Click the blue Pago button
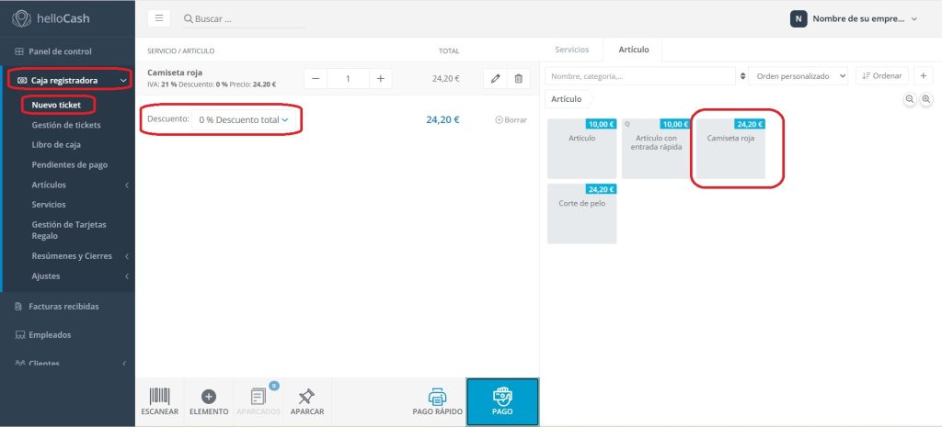The width and height of the screenshot is (942, 427). pos(502,402)
